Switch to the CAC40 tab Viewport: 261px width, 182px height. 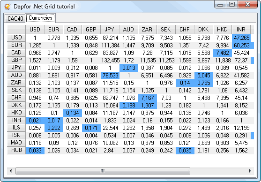pyautogui.click(x=15, y=18)
